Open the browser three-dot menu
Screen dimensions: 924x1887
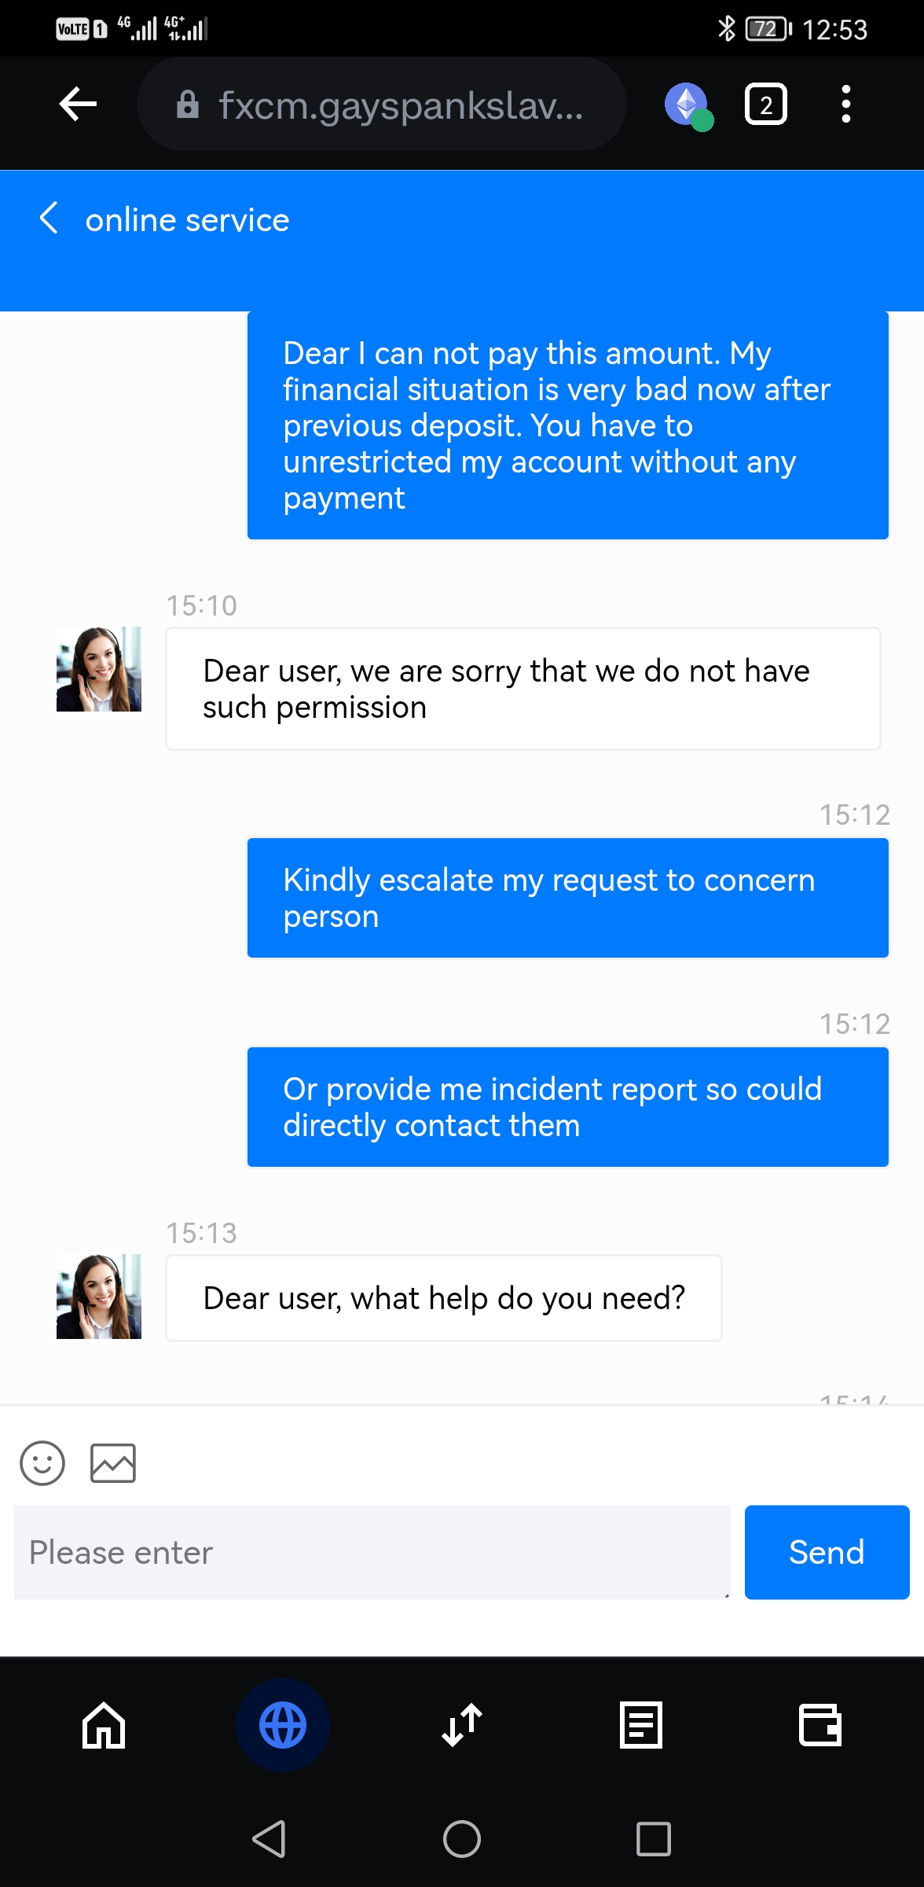(x=845, y=105)
